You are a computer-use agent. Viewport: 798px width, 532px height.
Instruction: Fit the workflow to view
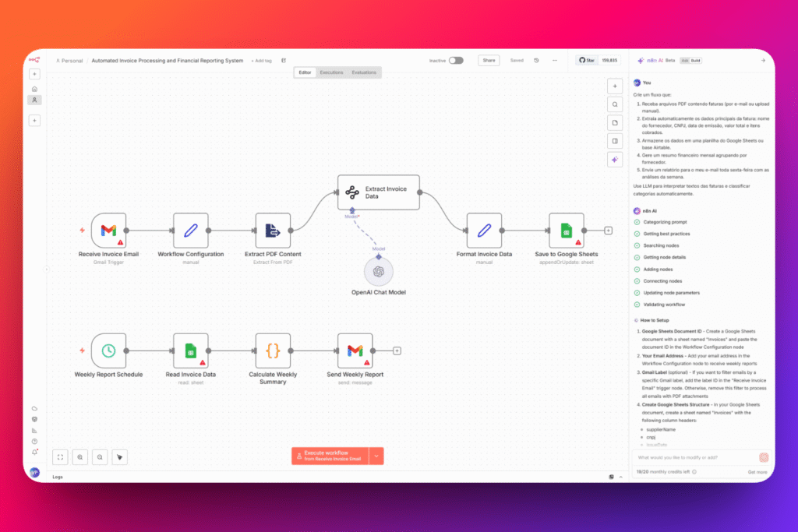point(60,456)
